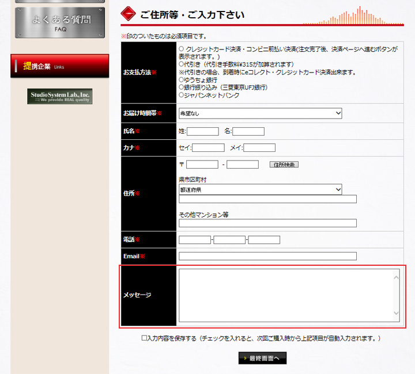415x374 pixels.
Task: Click the Email input field
Action: (267, 256)
